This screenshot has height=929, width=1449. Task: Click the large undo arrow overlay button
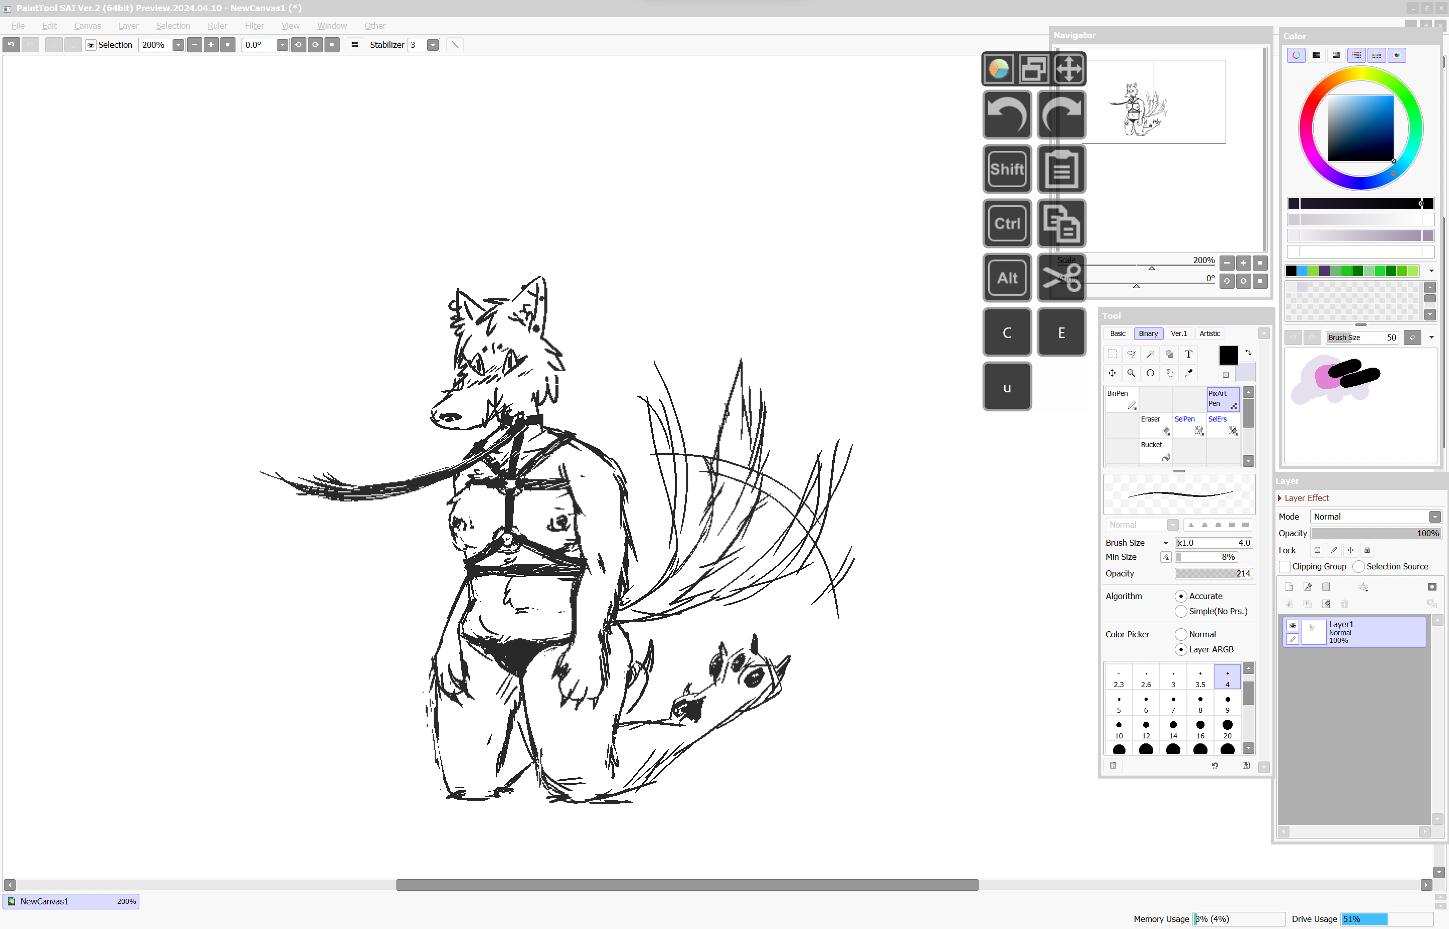(1007, 115)
